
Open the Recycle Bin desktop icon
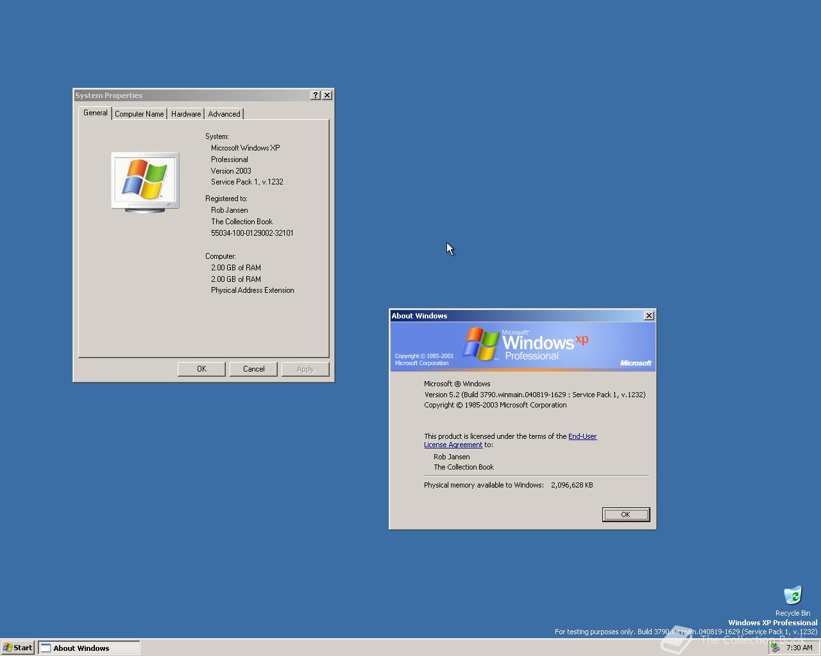[x=793, y=600]
